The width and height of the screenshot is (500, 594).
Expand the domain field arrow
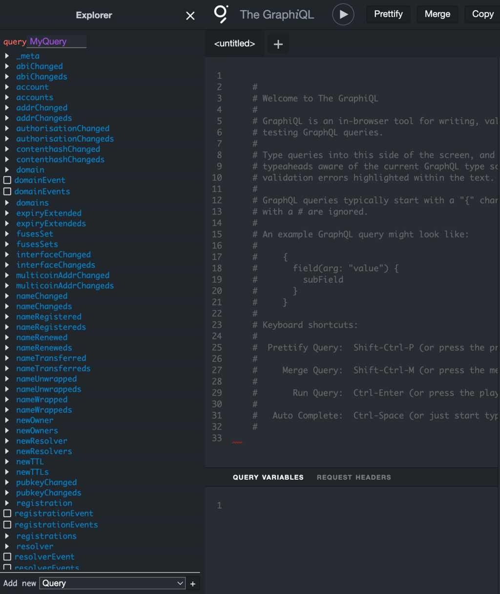pos(7,170)
